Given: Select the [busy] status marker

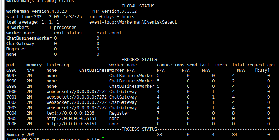Looking at the screenshot, I should click(262, 70).
